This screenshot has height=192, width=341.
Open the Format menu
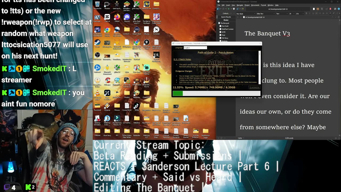[263, 5]
